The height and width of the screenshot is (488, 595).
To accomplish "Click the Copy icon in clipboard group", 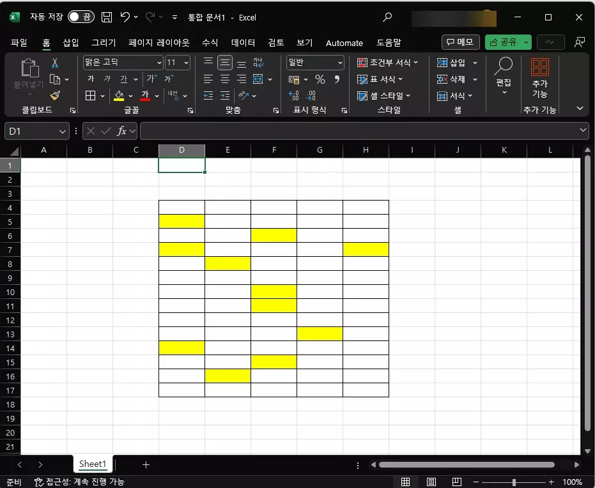I will [x=55, y=79].
